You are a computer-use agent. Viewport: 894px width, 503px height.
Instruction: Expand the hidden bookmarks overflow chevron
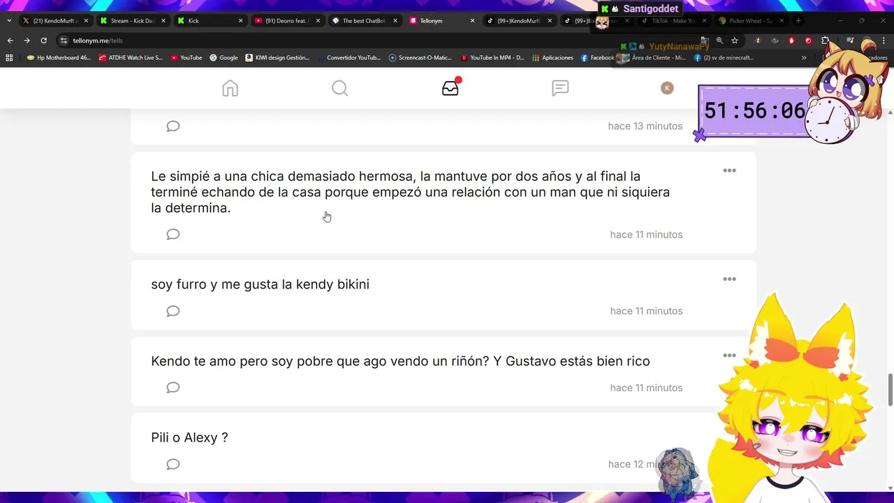(804, 58)
